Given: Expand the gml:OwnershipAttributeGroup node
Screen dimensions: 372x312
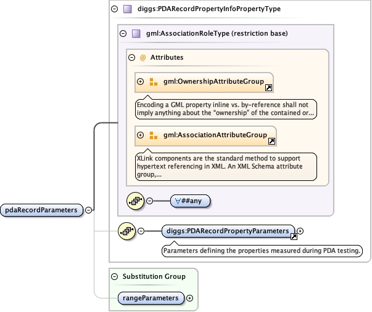Looking at the screenshot, I should point(141,82).
